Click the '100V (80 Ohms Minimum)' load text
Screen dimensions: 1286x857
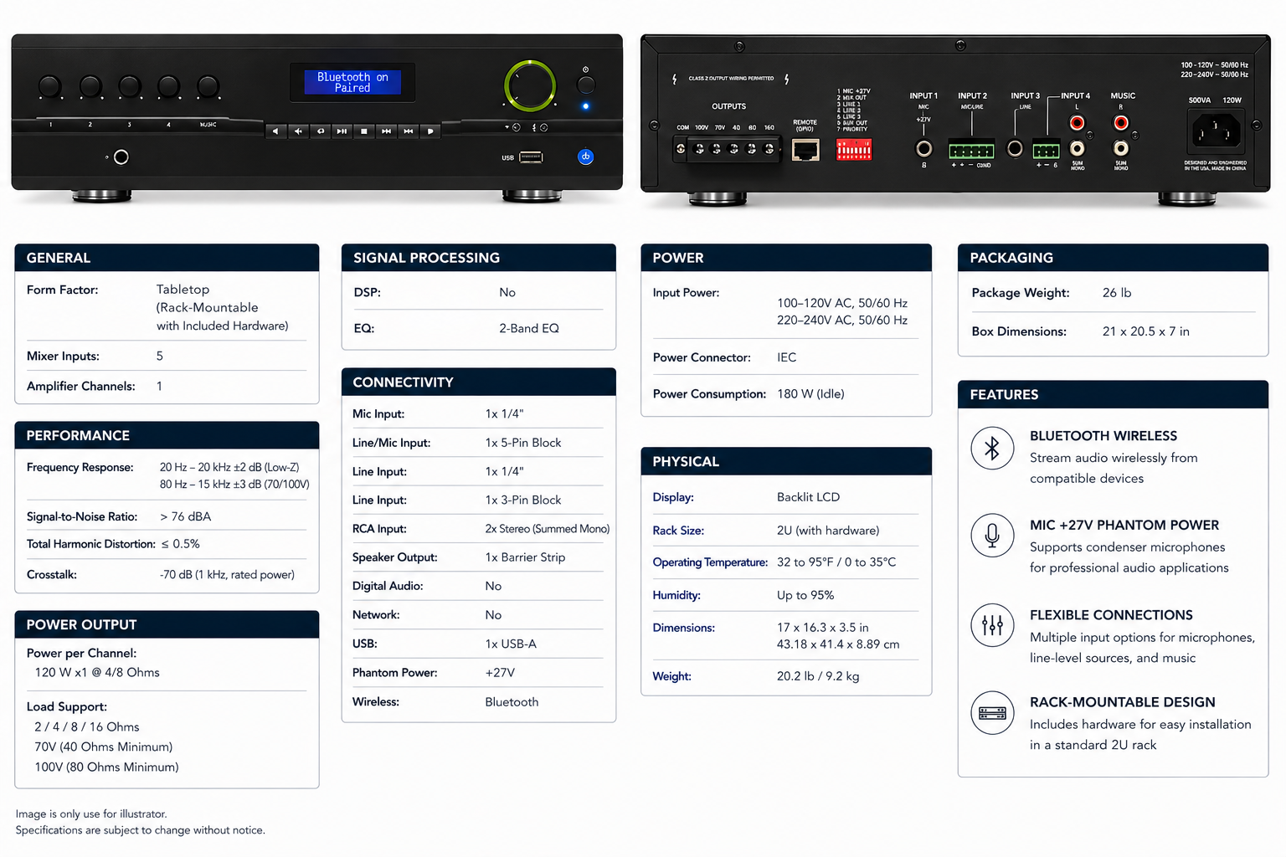pyautogui.click(x=106, y=767)
